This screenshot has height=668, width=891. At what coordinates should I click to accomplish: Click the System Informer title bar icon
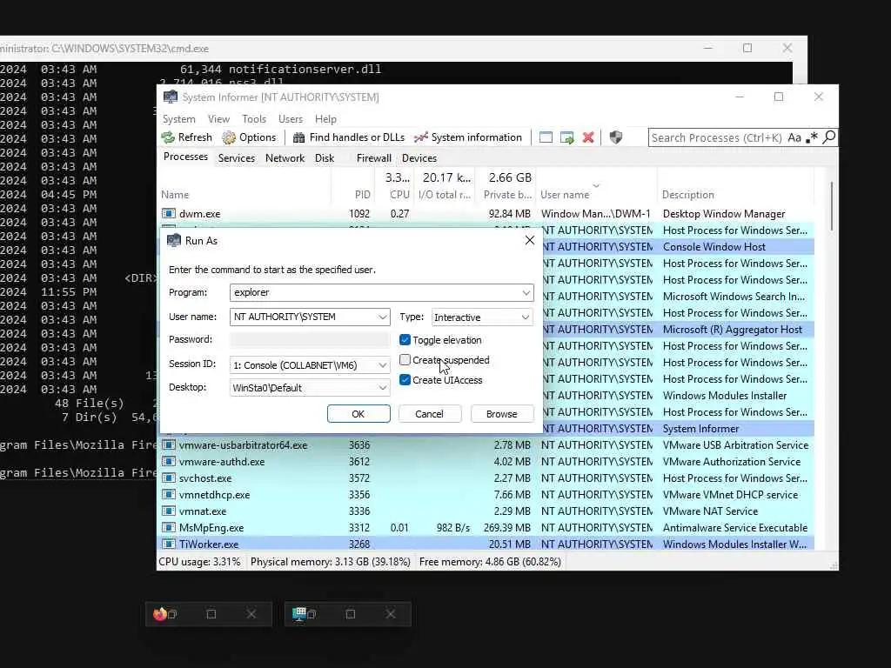(x=170, y=97)
